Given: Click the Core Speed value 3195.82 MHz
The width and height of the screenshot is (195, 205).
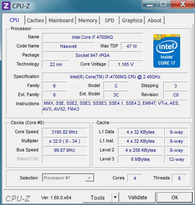Looking at the screenshot, I should point(65,132).
